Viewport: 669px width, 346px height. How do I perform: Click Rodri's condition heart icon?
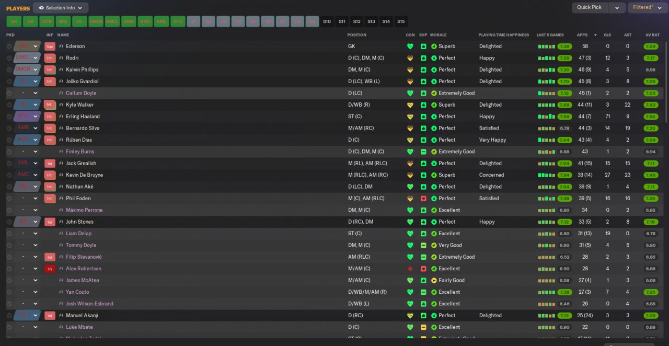pyautogui.click(x=410, y=58)
